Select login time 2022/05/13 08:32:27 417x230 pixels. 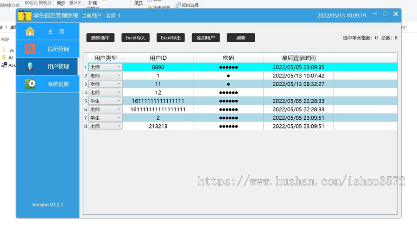point(298,84)
